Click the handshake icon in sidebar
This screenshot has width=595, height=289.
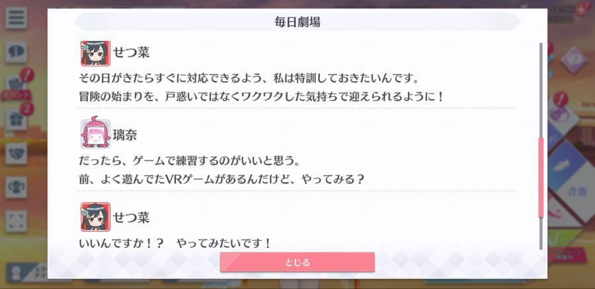16,153
